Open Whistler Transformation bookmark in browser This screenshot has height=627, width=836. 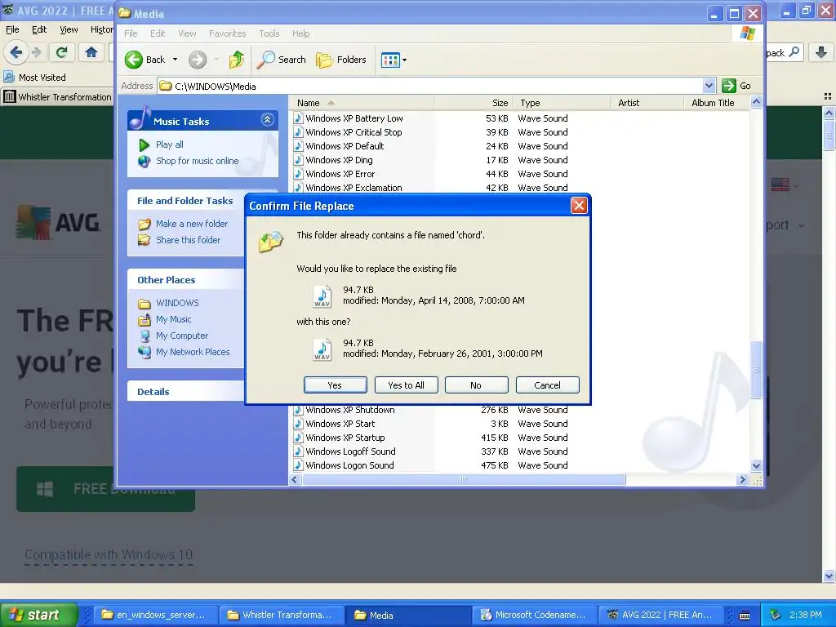(x=58, y=97)
